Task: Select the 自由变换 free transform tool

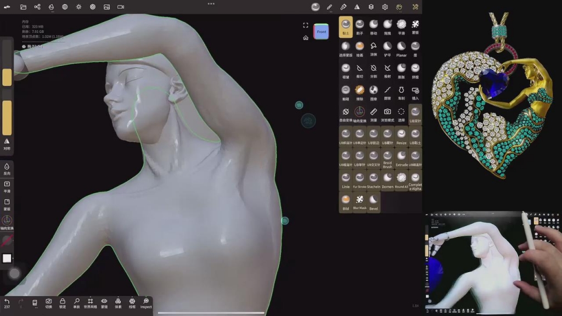Action: click(346, 114)
